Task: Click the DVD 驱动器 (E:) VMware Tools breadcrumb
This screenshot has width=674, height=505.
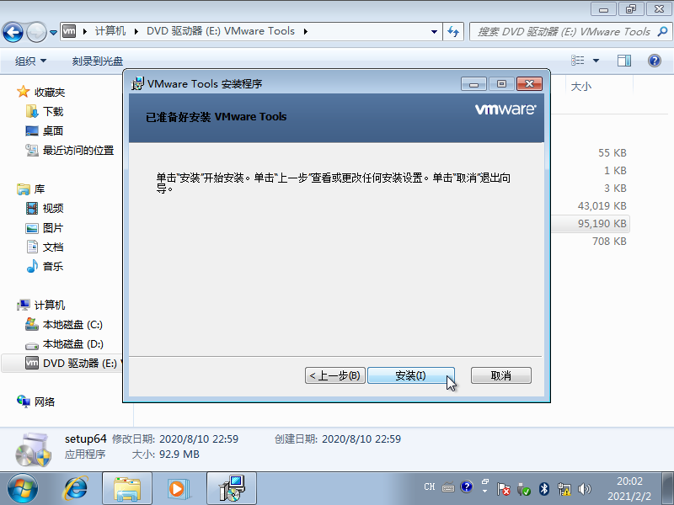Action: 221,31
